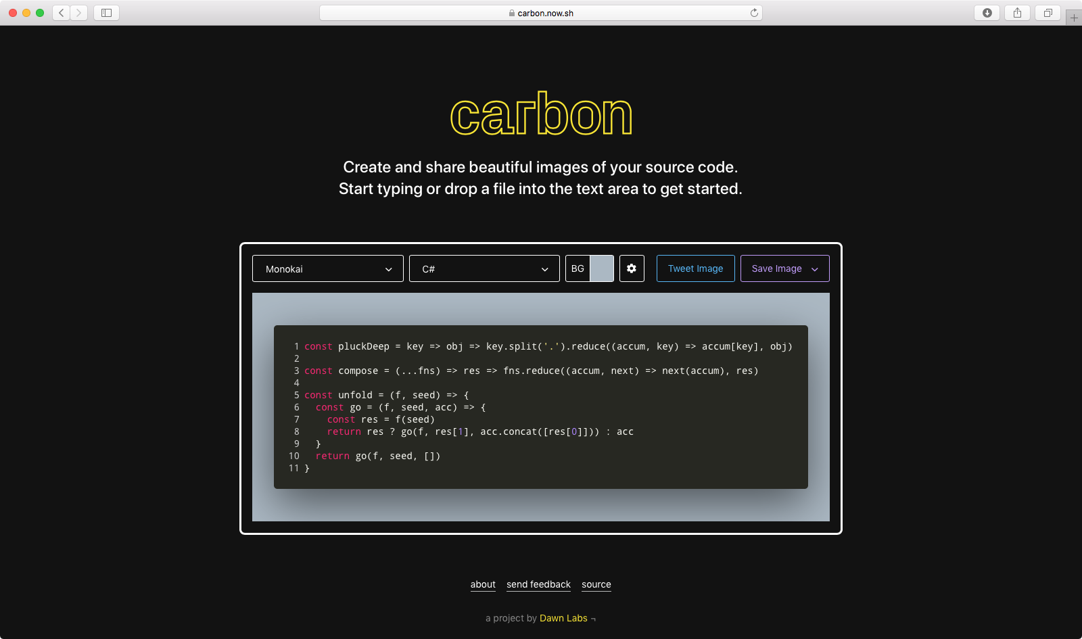This screenshot has height=639, width=1082.
Task: Click the carbon logo heading
Action: tap(541, 114)
